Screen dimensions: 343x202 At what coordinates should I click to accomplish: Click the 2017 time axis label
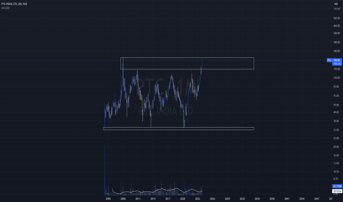point(168,199)
